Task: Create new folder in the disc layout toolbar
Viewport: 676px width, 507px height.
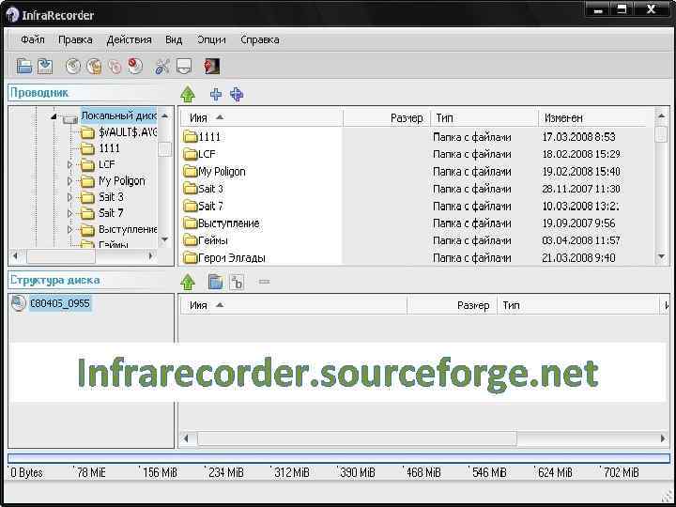Action: click(x=216, y=282)
